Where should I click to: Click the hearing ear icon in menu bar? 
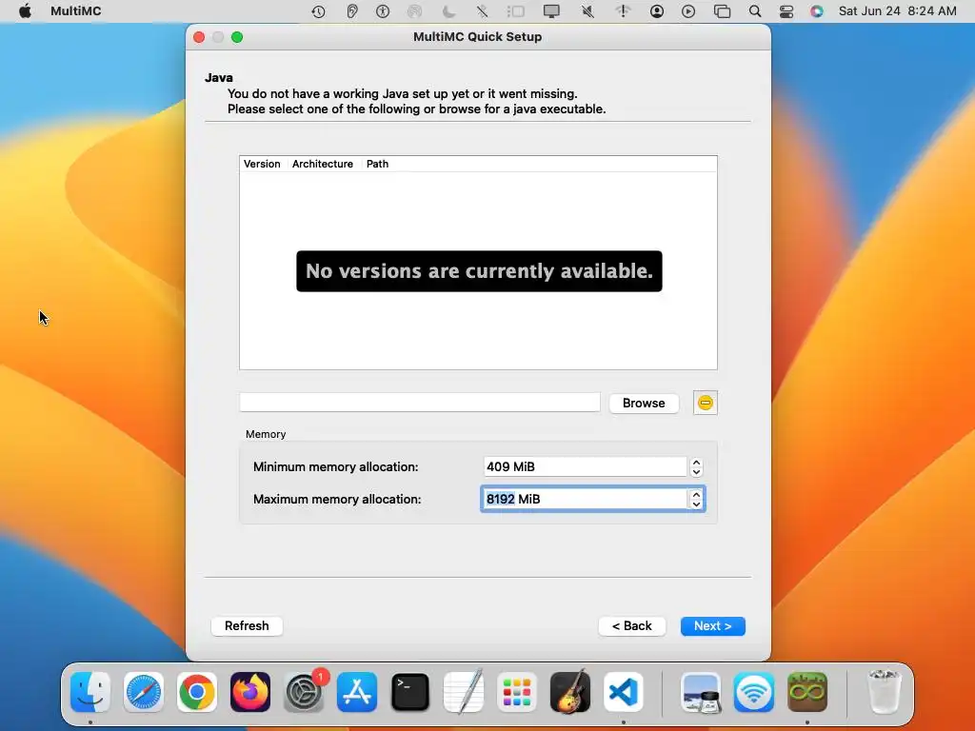352,11
